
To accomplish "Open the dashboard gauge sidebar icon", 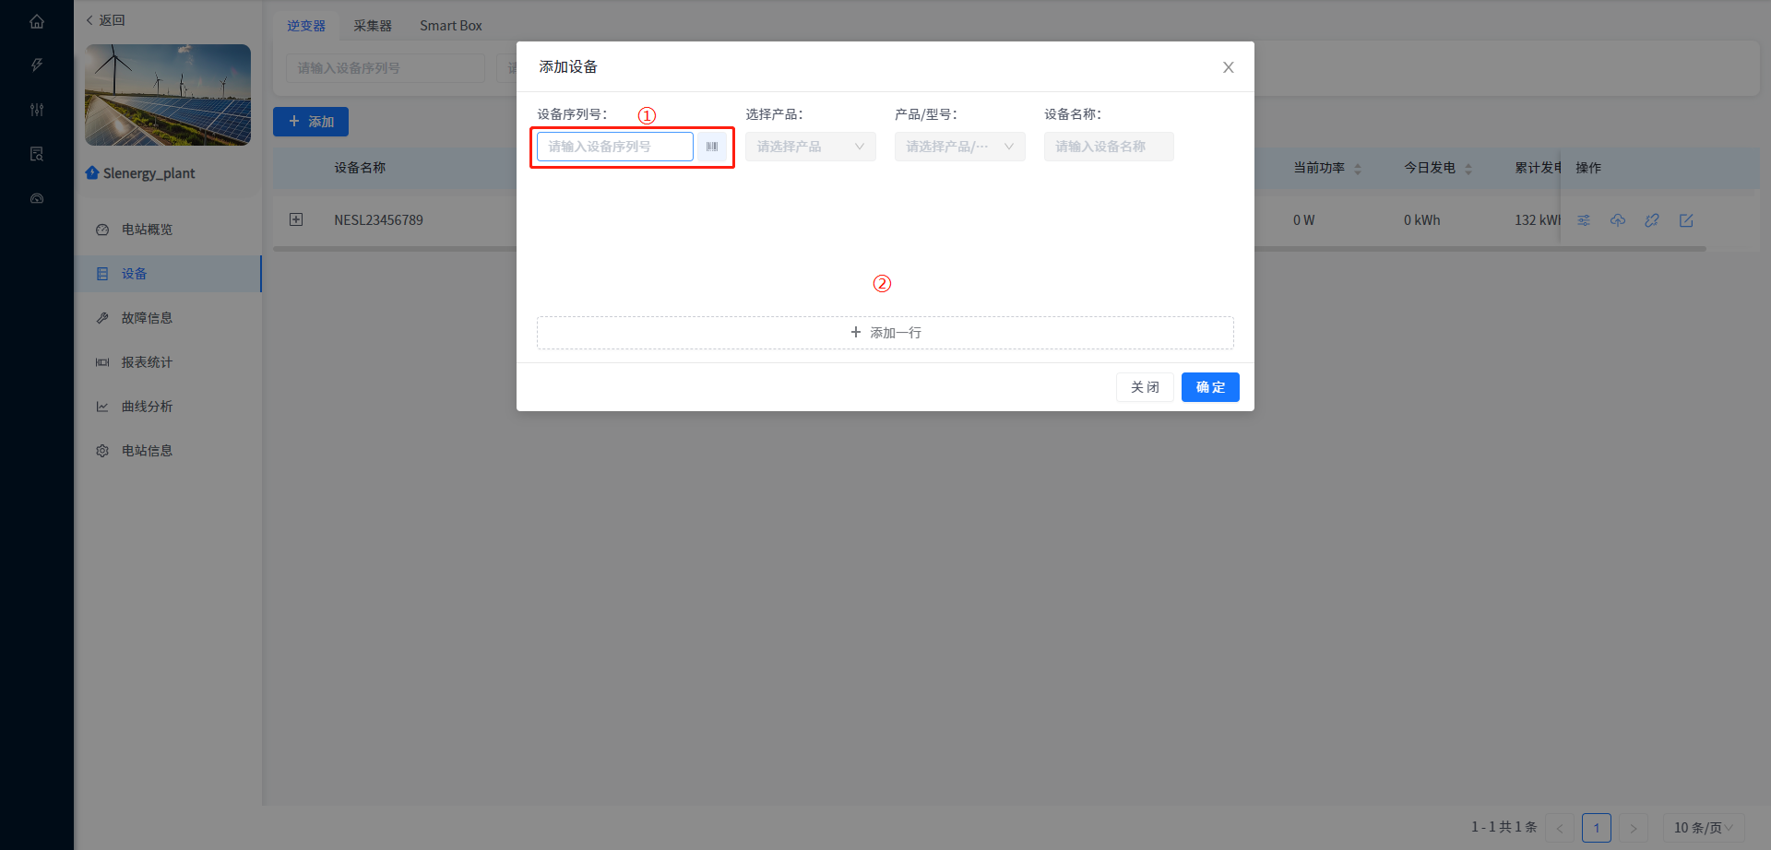I will [37, 198].
